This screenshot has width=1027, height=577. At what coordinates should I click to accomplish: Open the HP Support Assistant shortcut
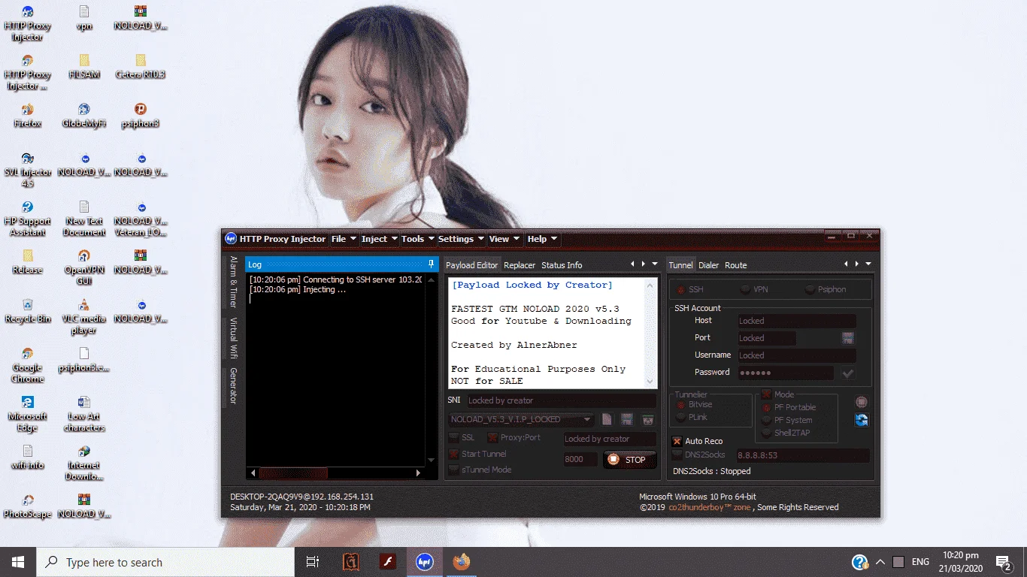coord(27,219)
